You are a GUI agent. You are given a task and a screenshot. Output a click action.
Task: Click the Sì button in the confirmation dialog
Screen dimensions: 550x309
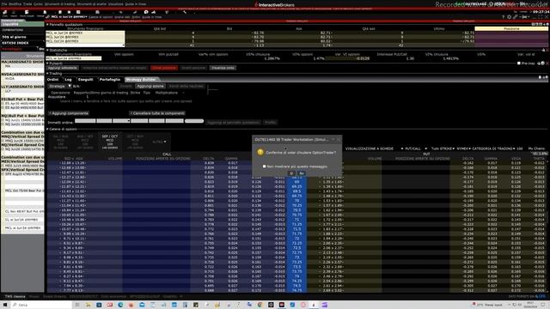291,173
